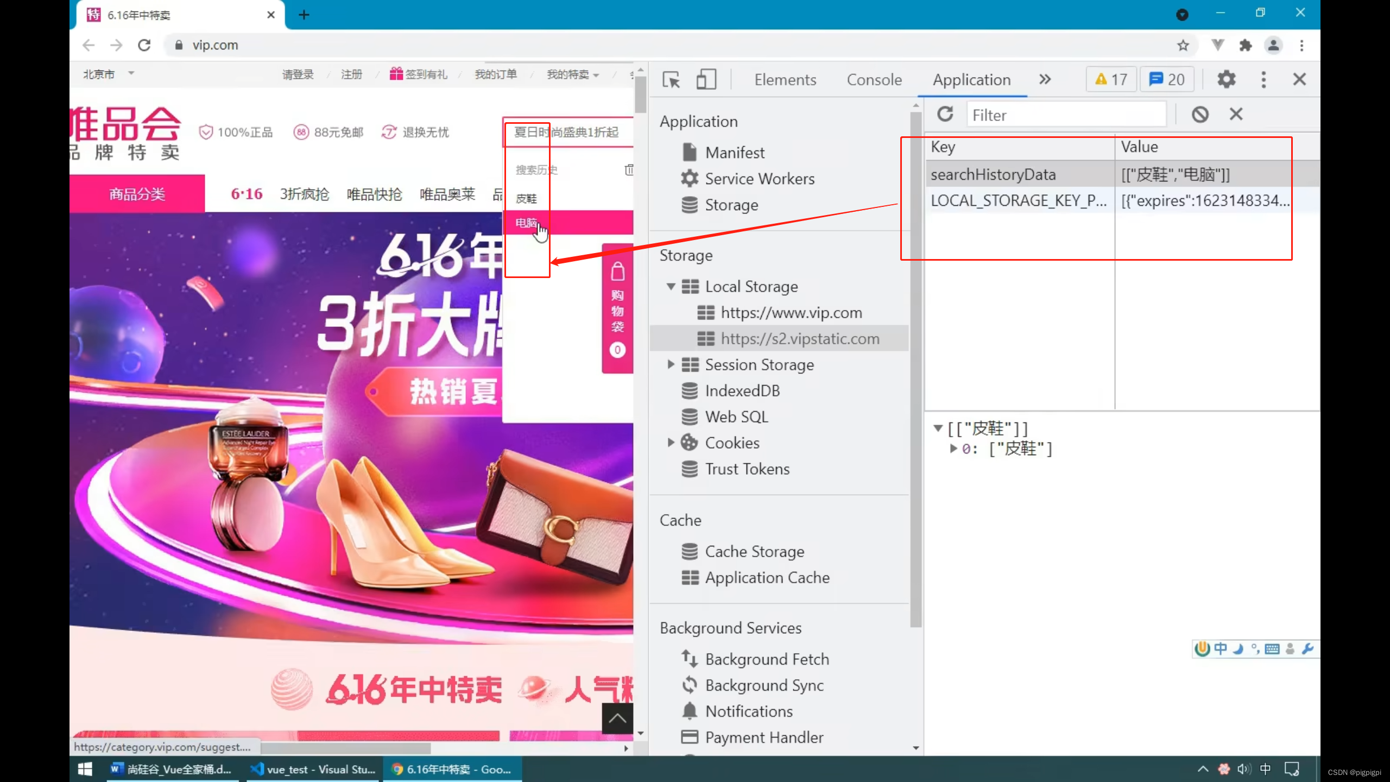Reload the vip.com page
1390x782 pixels.
pyautogui.click(x=144, y=45)
